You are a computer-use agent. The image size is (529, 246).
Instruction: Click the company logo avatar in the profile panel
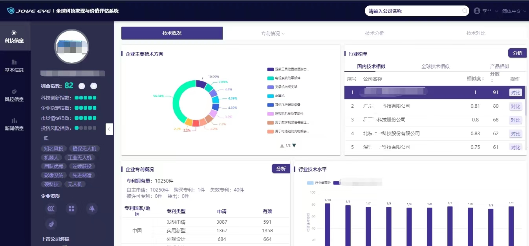pos(72,47)
